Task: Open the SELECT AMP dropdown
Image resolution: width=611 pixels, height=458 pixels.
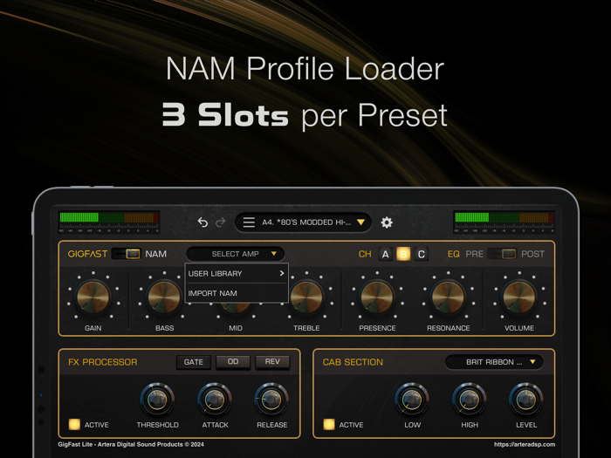Action: coord(236,254)
